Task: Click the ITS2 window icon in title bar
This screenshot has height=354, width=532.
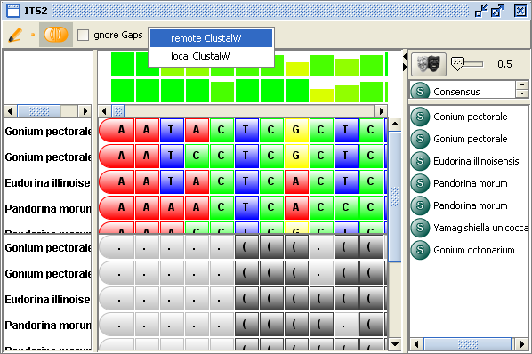Action: click(x=13, y=11)
